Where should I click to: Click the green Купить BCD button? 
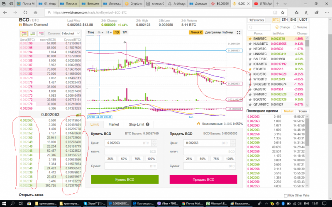click(125, 180)
